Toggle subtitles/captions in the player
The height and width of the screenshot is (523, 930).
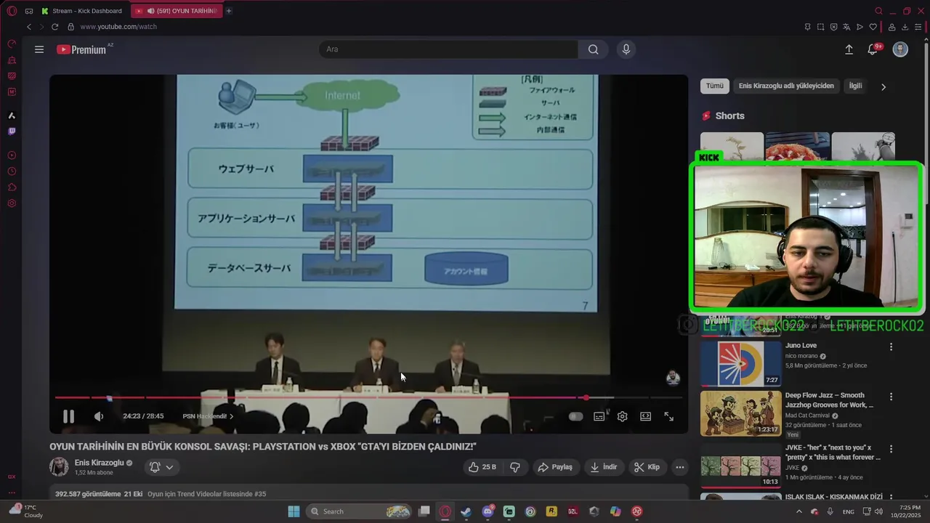(599, 416)
